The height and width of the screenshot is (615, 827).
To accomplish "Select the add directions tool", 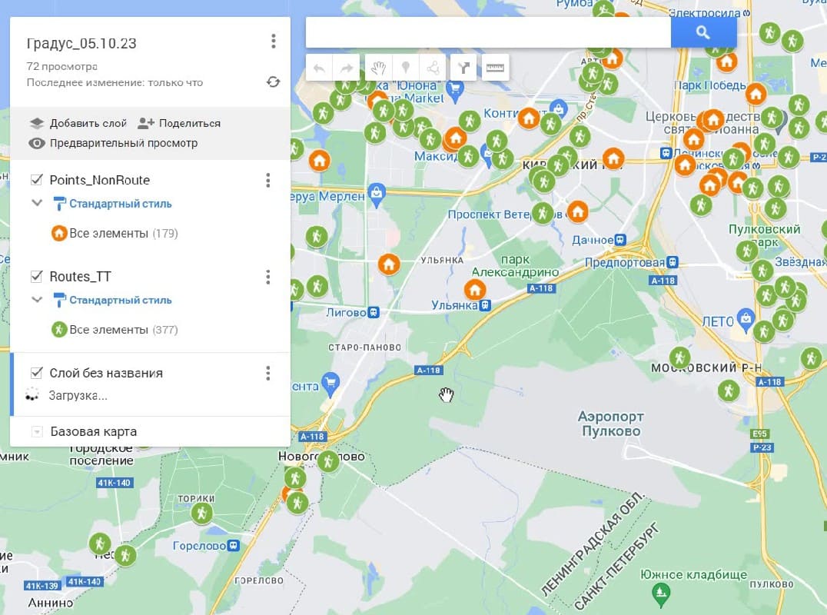I will point(463,68).
